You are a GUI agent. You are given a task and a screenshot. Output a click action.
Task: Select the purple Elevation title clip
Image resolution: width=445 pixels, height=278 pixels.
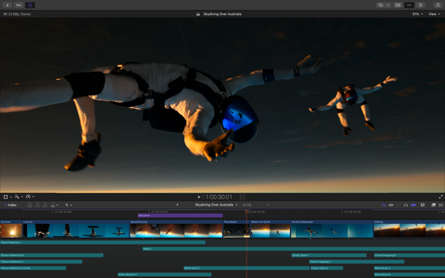(x=181, y=215)
